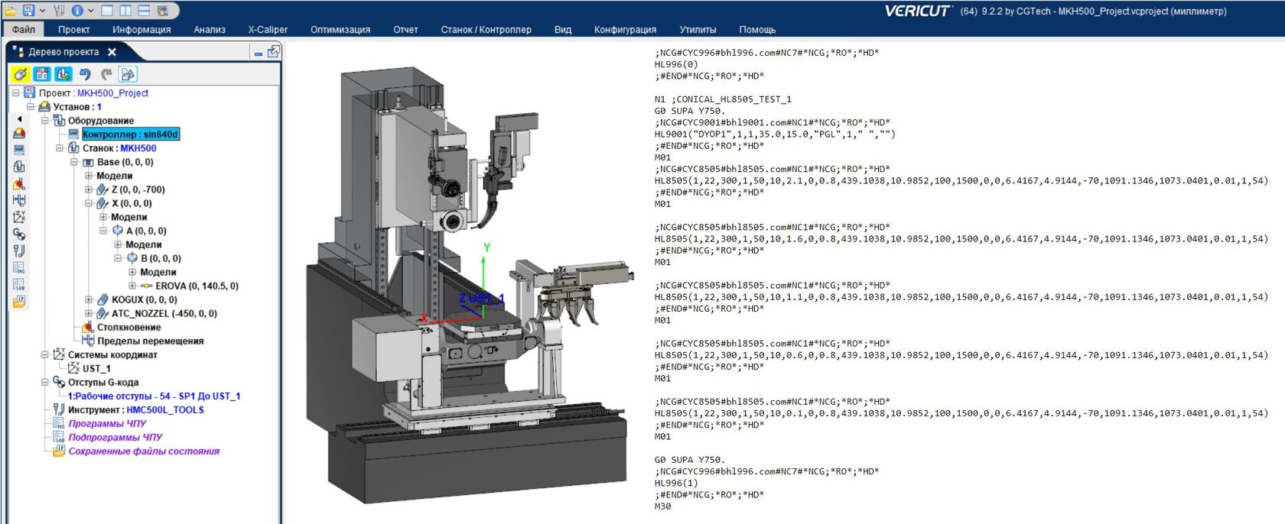Open the Оптимизация ribbon tab
Viewport: 1285px width, 524px height.
(x=340, y=29)
